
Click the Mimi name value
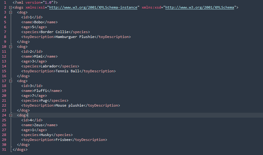pos(38,56)
